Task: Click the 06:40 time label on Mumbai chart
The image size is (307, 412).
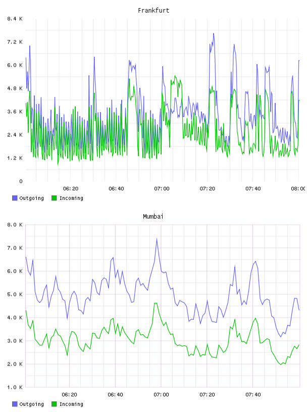Action: coord(116,395)
